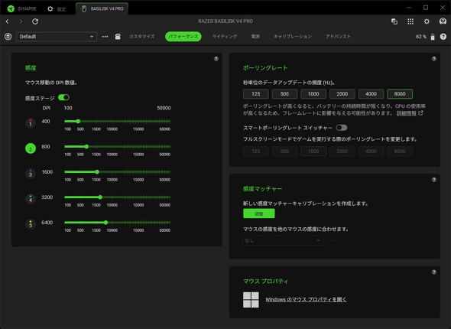Open Windows のマウス プロパティを開く link

pyautogui.click(x=306, y=299)
